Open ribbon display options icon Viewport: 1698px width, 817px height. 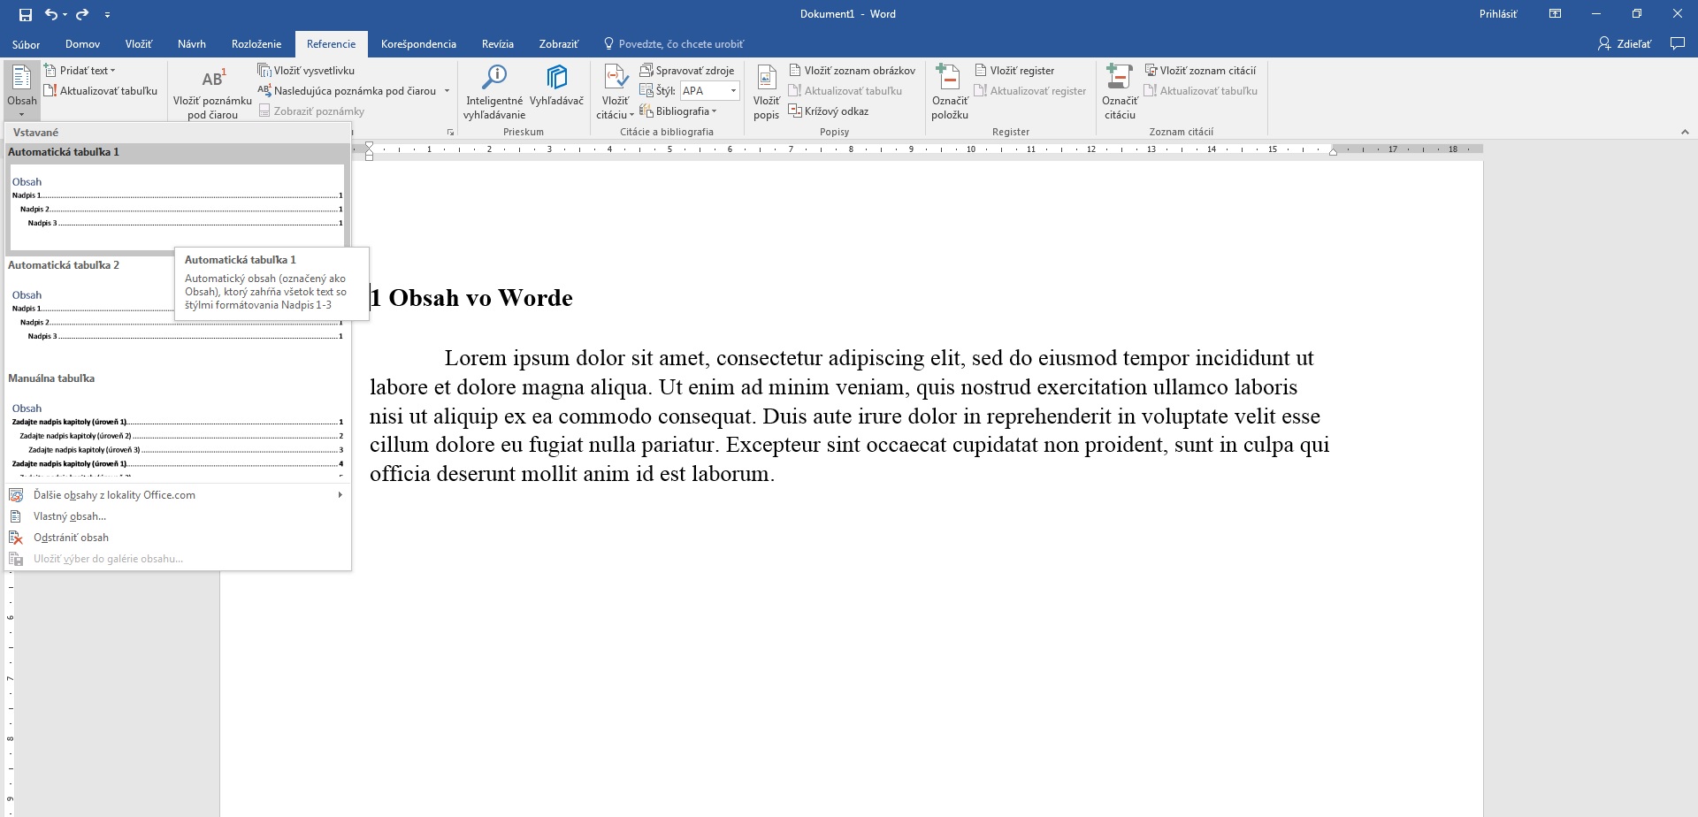(x=1555, y=14)
